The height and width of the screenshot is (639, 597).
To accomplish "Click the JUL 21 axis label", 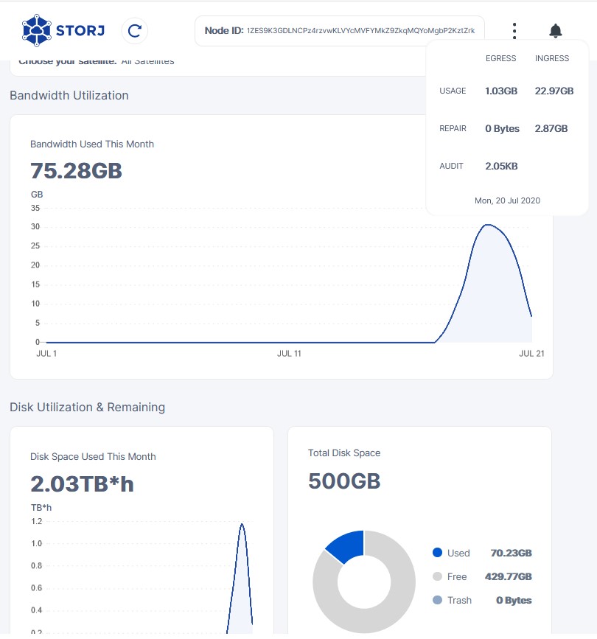I will (x=531, y=354).
